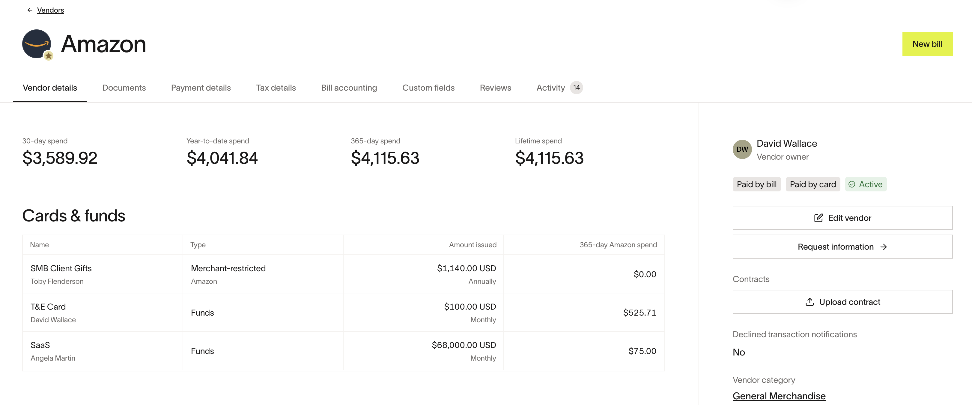Image resolution: width=972 pixels, height=405 pixels.
Task: Click the Cards & funds heading
Action: 73,215
